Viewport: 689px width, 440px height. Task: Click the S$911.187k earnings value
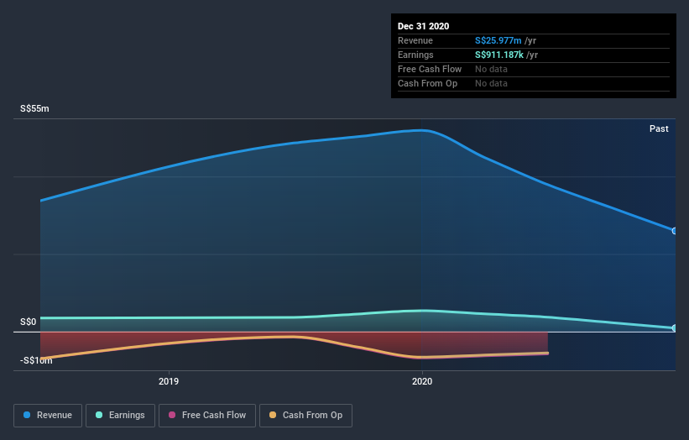(x=499, y=55)
